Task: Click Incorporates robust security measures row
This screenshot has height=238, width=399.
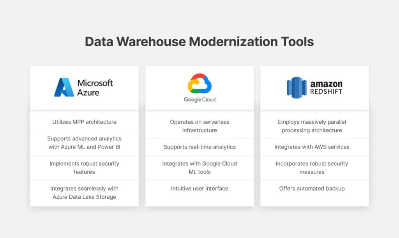Action: 314,168
